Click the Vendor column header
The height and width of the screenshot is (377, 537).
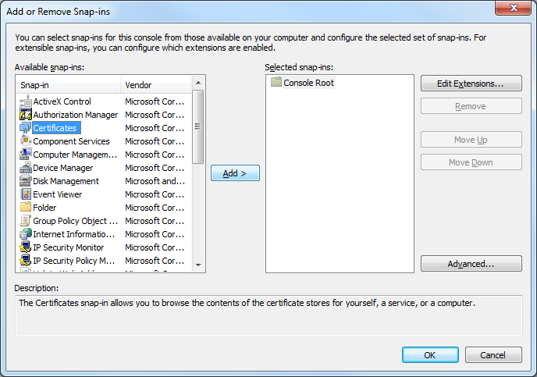[x=156, y=85]
